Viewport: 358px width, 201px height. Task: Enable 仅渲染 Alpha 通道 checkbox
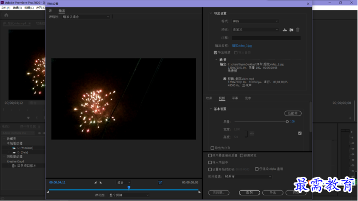257,169
